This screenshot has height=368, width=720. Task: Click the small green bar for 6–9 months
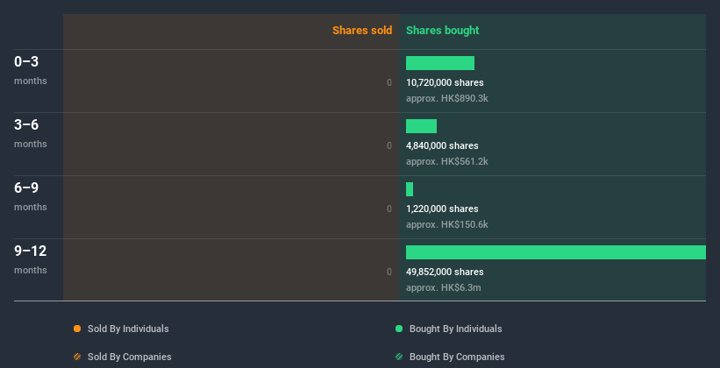tap(410, 189)
